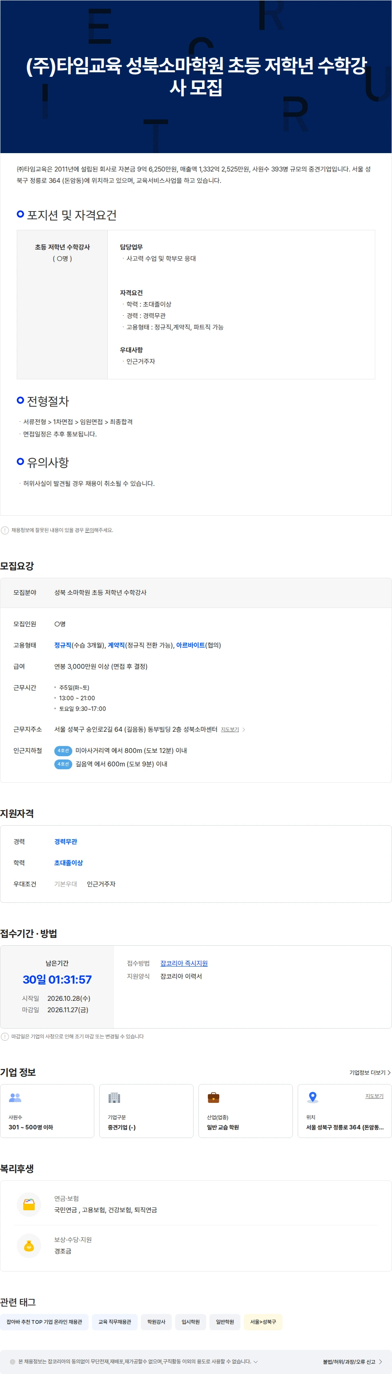Viewport: 392px width, 1374px height.
Task: Click the circle icon before the footer notice
Action: coord(13,1361)
